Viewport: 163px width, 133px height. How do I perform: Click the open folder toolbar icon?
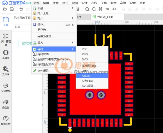click(5, 9)
